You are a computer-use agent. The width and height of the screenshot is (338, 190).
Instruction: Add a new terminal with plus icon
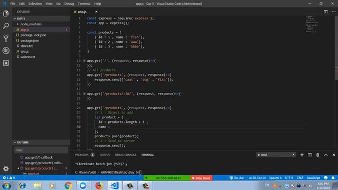[302, 155]
